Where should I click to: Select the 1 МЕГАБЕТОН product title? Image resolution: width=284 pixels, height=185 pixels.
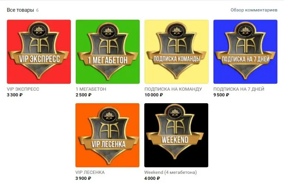coord(91,89)
